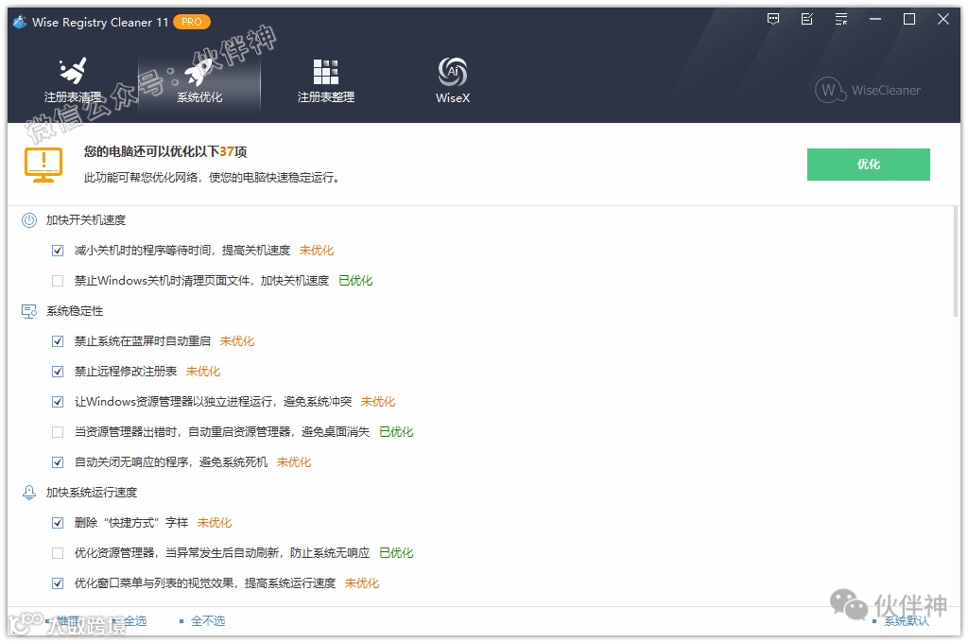The width and height of the screenshot is (968, 643).
Task: Uncheck 禁止系统在蓝屏时自动重启 checkbox
Action: point(58,341)
